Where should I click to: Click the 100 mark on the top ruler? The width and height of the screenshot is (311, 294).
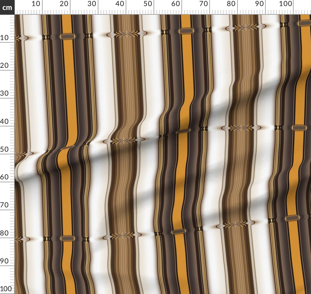pyautogui.click(x=286, y=4)
